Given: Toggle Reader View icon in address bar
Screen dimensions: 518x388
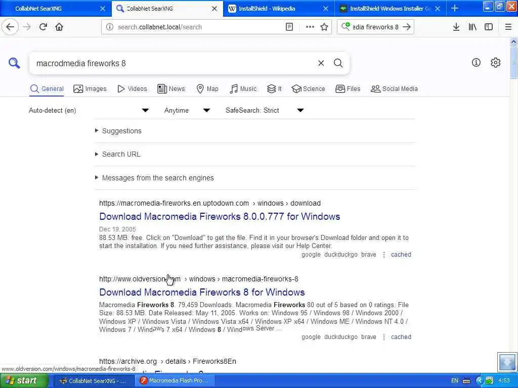Looking at the screenshot, I should tap(289, 27).
